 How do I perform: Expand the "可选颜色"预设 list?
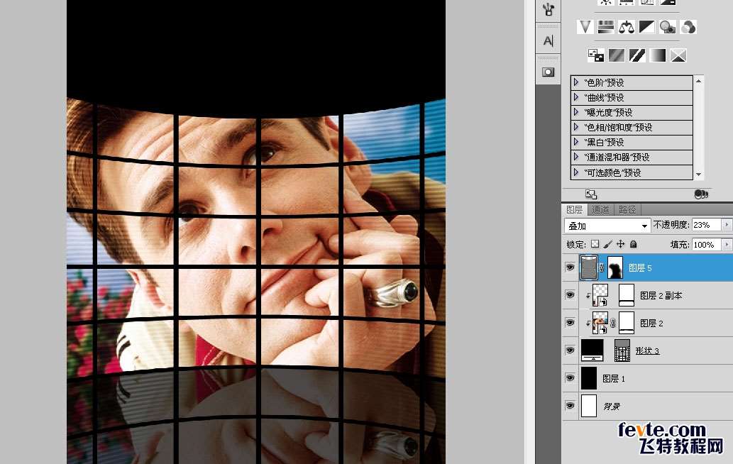click(576, 172)
